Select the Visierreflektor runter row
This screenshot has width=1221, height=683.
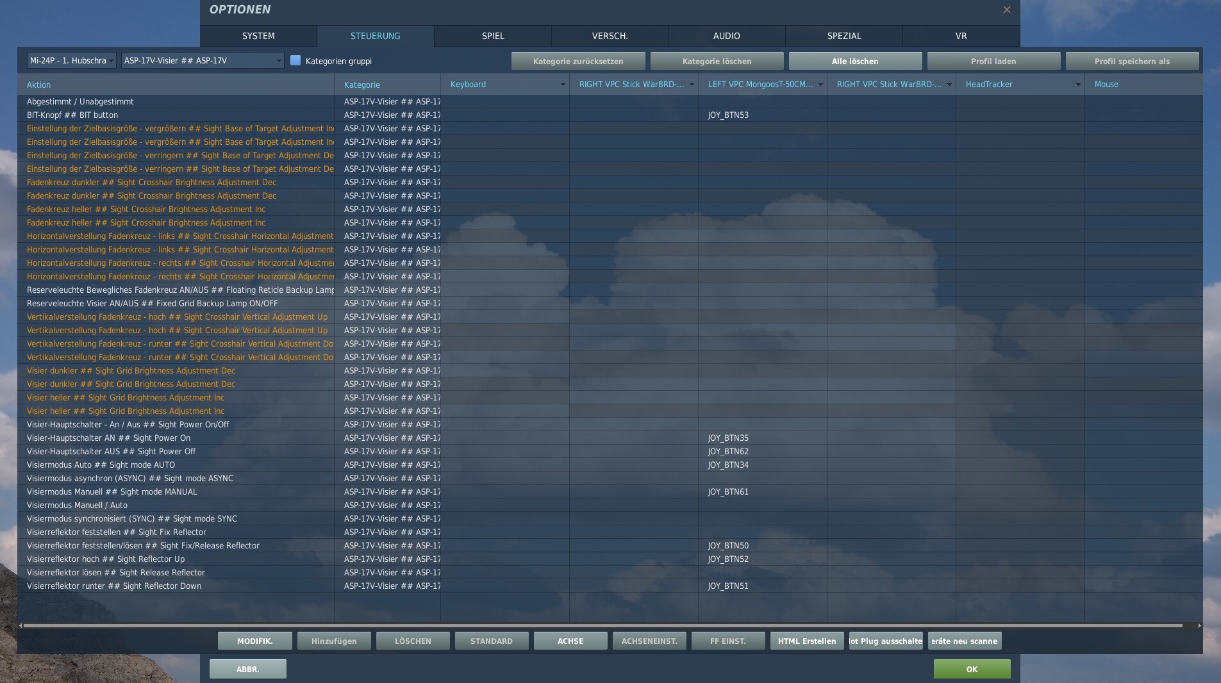click(610, 586)
